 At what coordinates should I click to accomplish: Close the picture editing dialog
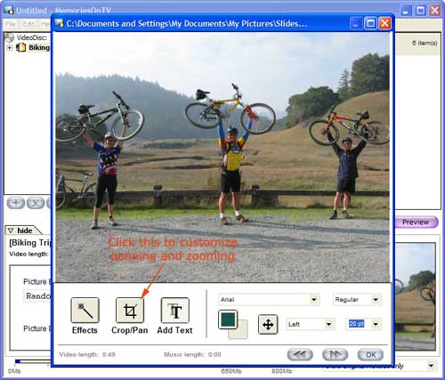(384, 23)
